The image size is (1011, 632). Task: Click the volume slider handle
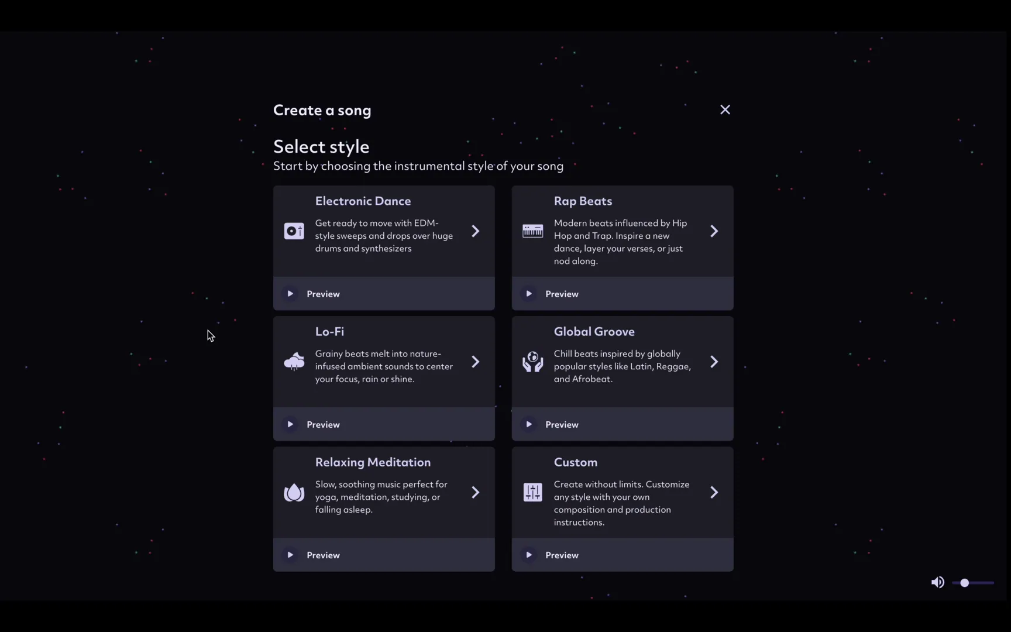pos(964,583)
